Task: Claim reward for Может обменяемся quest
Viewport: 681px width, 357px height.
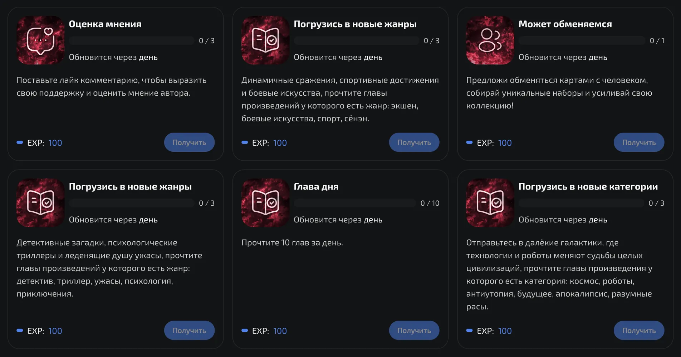Action: (639, 142)
